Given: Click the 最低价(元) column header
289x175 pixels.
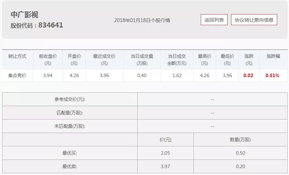Looking at the screenshot, I should click(x=227, y=60).
